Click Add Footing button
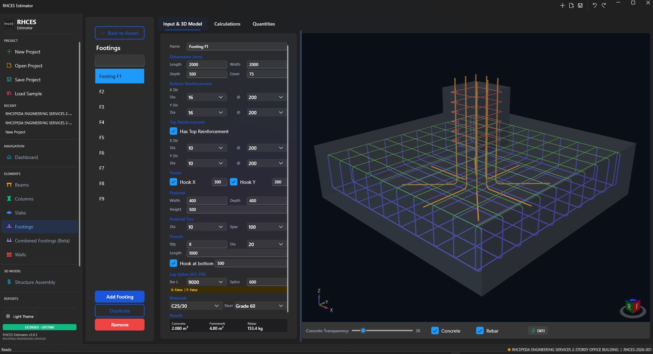This screenshot has width=653, height=354. pyautogui.click(x=120, y=297)
